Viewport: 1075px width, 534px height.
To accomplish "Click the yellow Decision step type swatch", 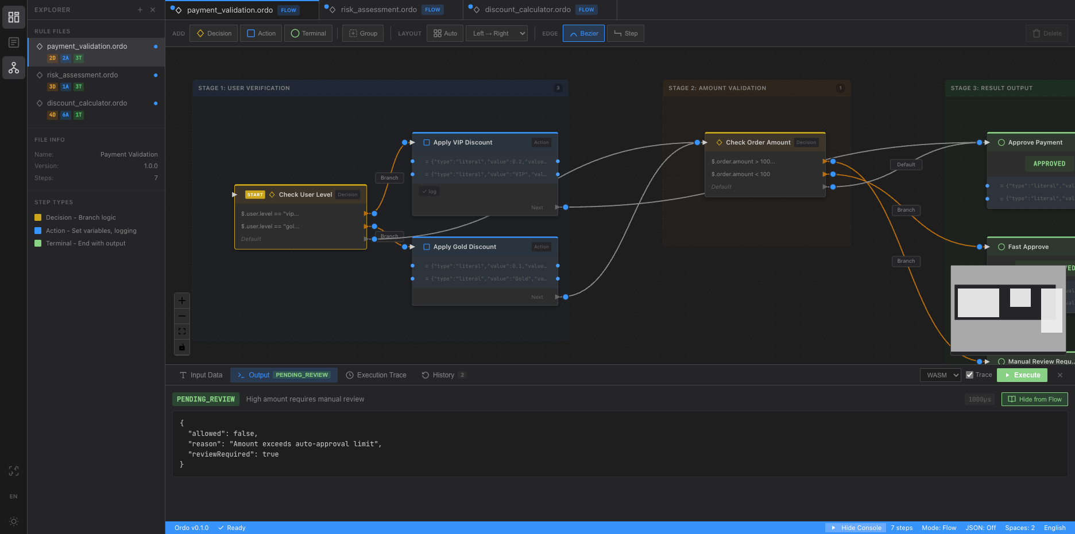I will coord(38,217).
